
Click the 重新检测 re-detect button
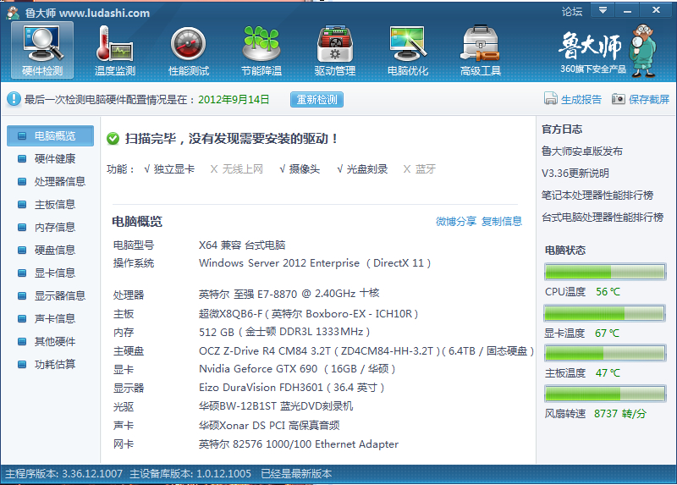316,99
